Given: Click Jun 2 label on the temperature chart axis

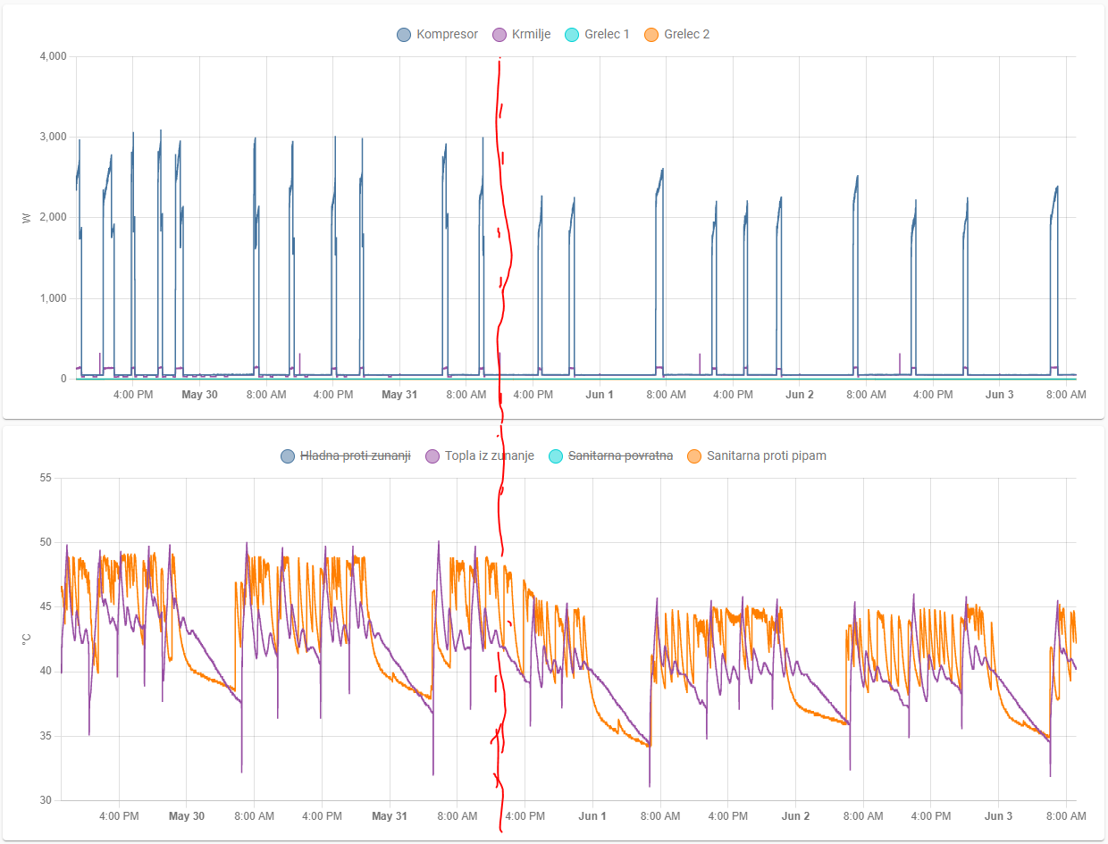Looking at the screenshot, I should coord(795,815).
